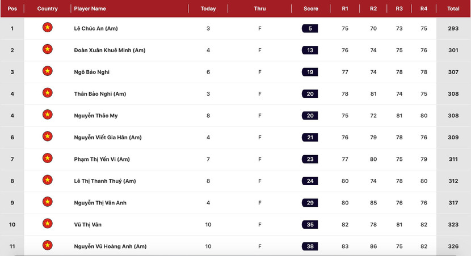The width and height of the screenshot is (471, 256).
Task: Select Nguyễn Viết Gia Hân (Am) name
Action: coord(108,138)
